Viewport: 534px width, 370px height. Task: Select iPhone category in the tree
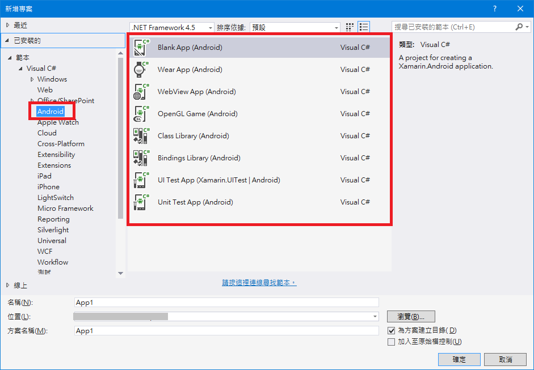coord(48,187)
